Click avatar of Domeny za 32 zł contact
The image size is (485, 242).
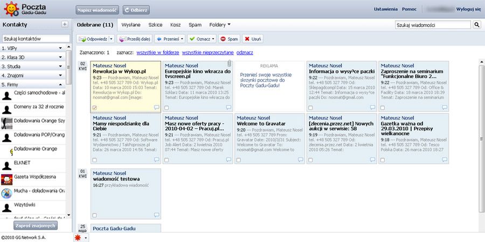pos(7,109)
